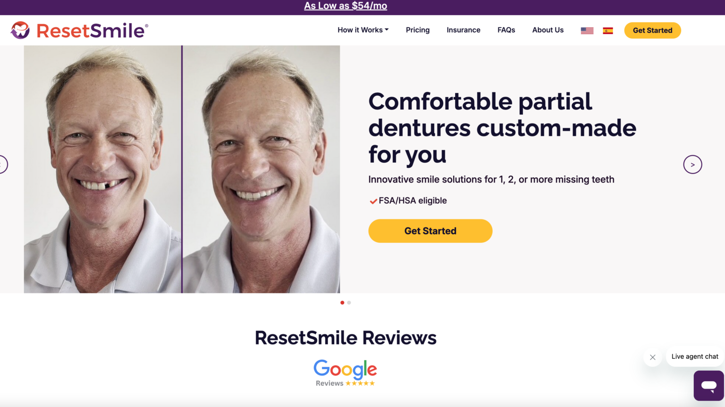
Task: Click the right carousel arrow
Action: point(692,164)
